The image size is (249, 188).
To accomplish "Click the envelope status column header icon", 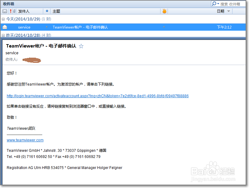I will point(4,11).
